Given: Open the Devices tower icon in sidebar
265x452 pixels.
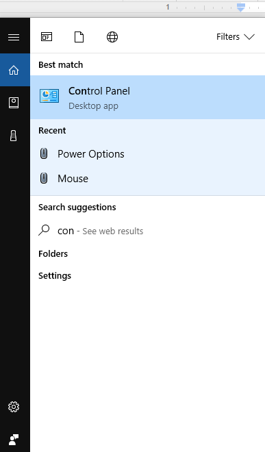Looking at the screenshot, I should click(14, 136).
